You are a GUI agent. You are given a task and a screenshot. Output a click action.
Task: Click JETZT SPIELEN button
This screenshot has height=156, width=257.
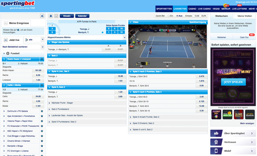click(233, 82)
